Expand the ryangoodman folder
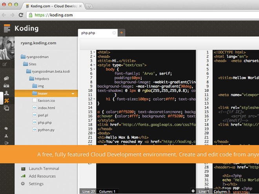This screenshot has height=194, width=259. pos(35,57)
